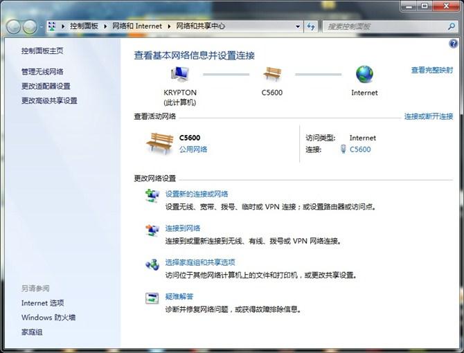Open 管理无线网络 in the left sidebar
Viewport: 464px width, 353px height.
click(x=42, y=71)
